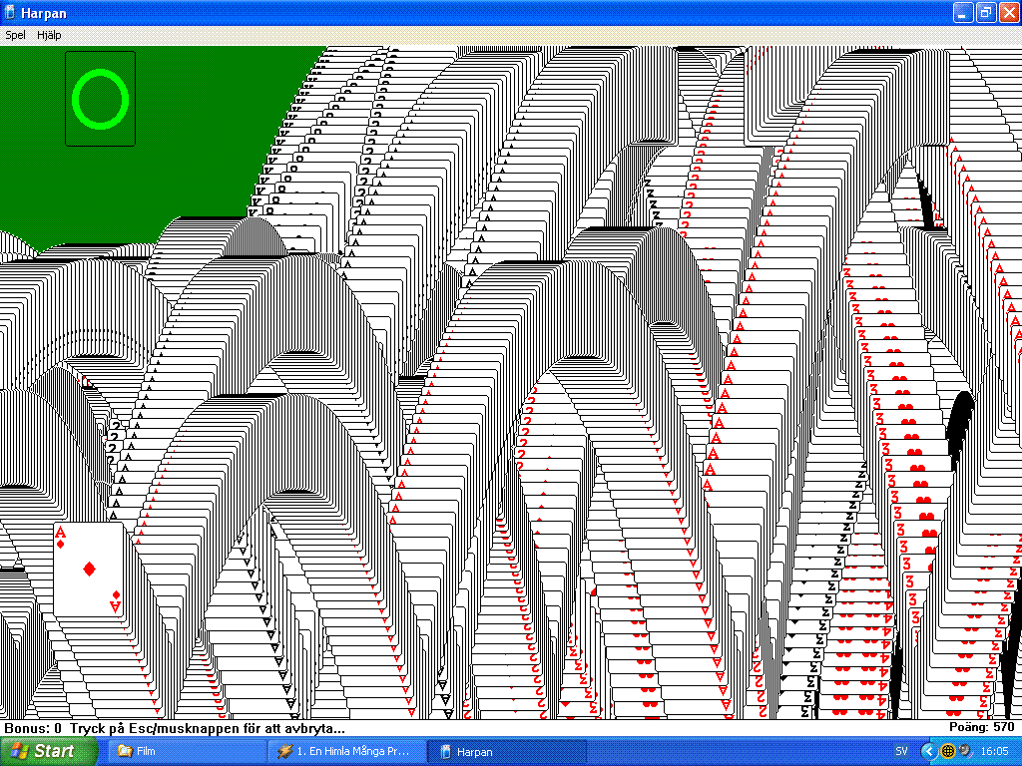Open the Spel menu
This screenshot has height=766, width=1022.
16,35
